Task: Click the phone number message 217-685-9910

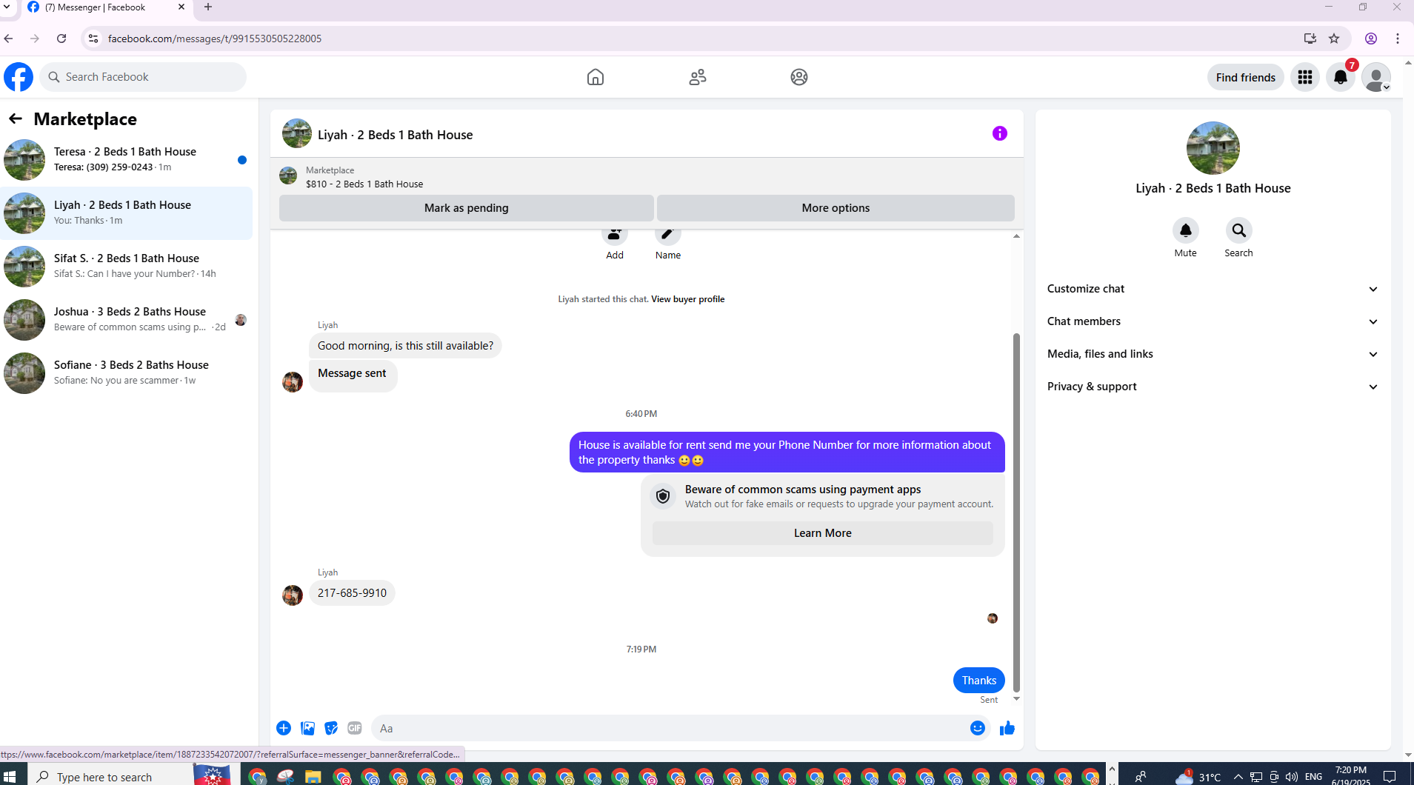Action: 352,593
